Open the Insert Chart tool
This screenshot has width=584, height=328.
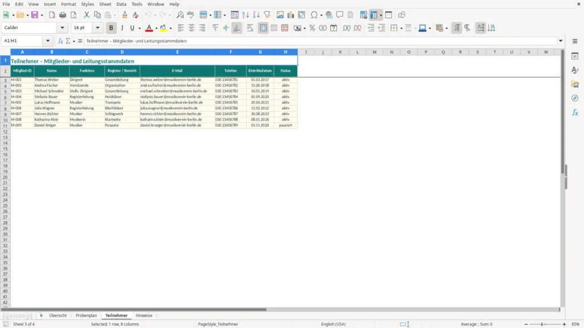[x=290, y=15]
